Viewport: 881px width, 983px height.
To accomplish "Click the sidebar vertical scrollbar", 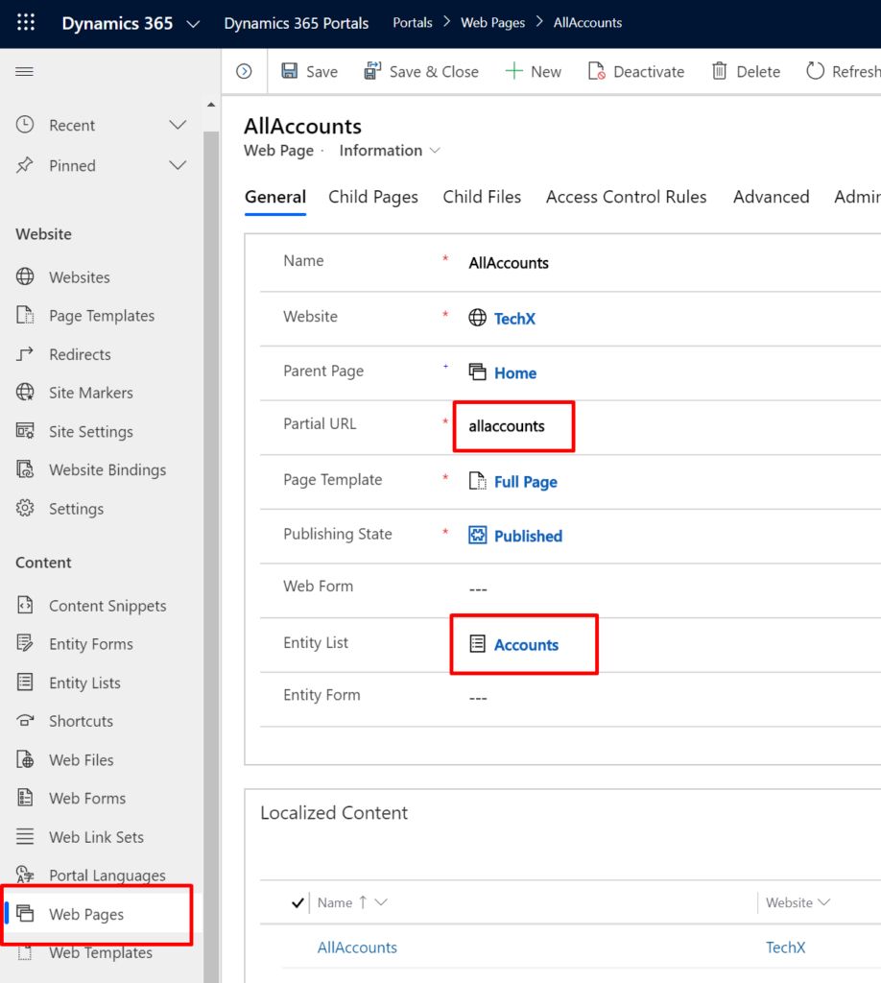I will click(x=211, y=557).
